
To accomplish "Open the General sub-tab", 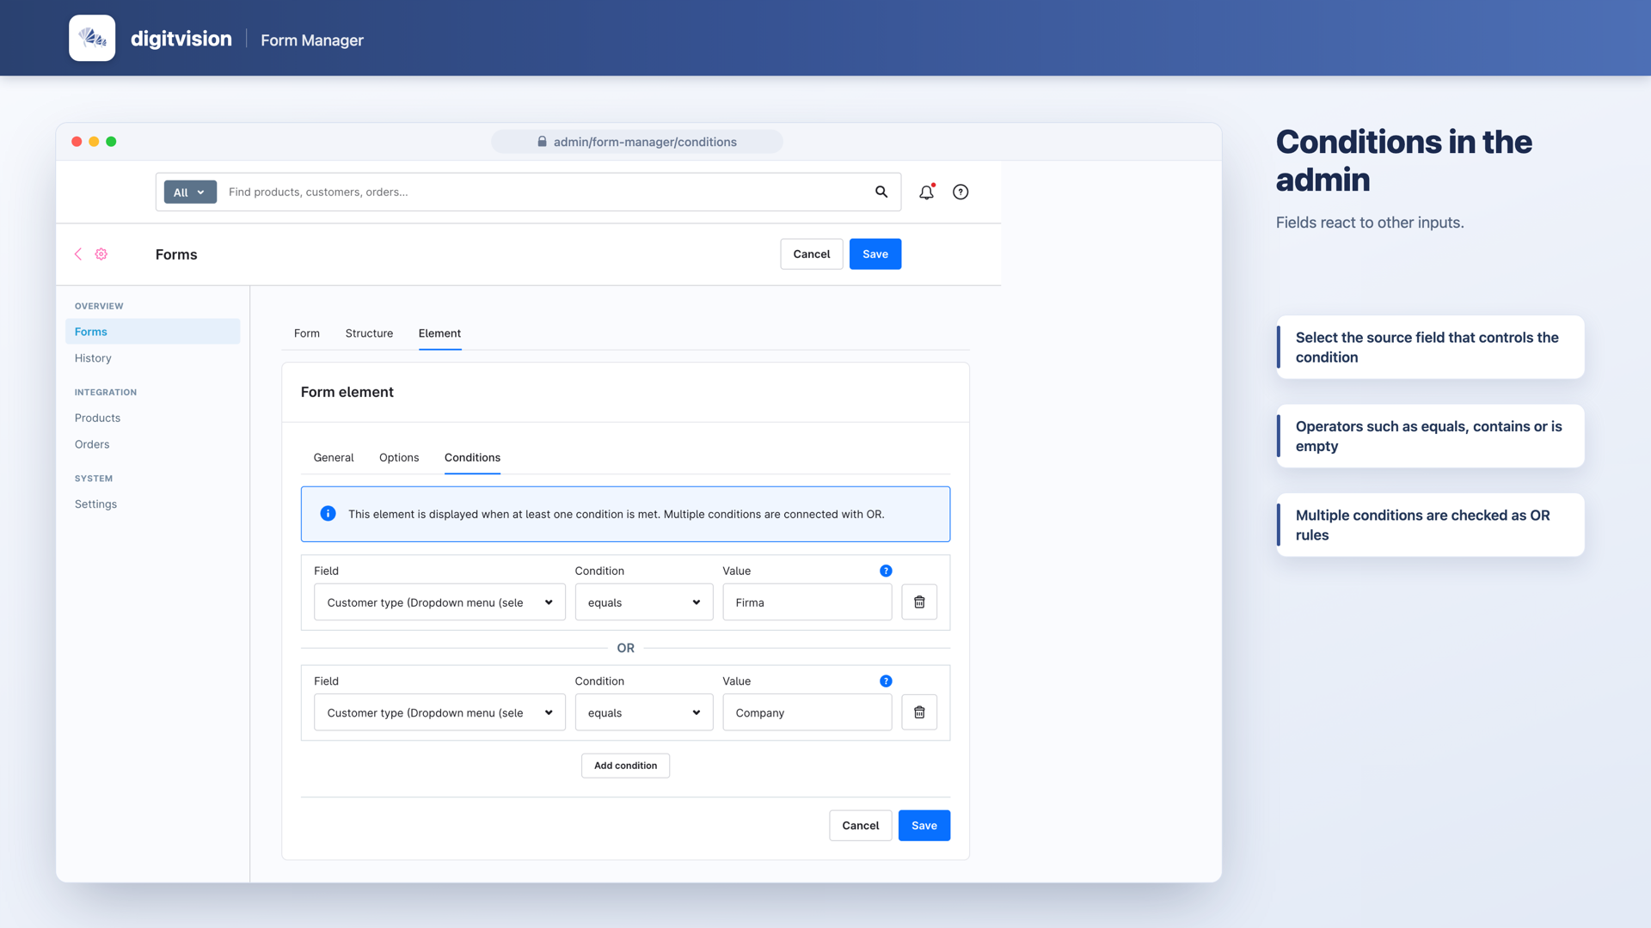I will point(334,457).
